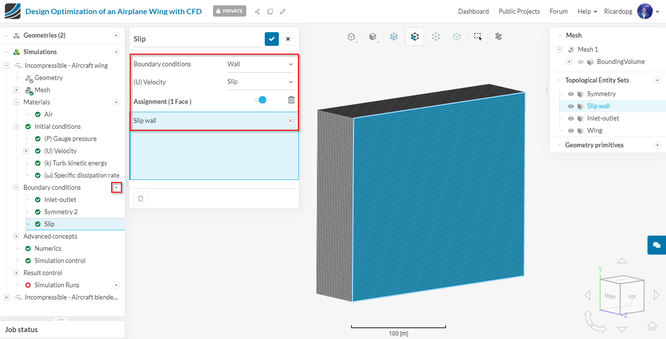
Task: Open the user account dropdown arrow
Action: [657, 11]
